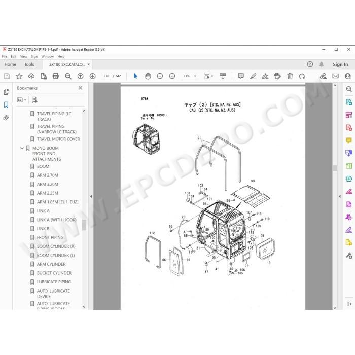Click Comment tool in right pane

coord(349,140)
